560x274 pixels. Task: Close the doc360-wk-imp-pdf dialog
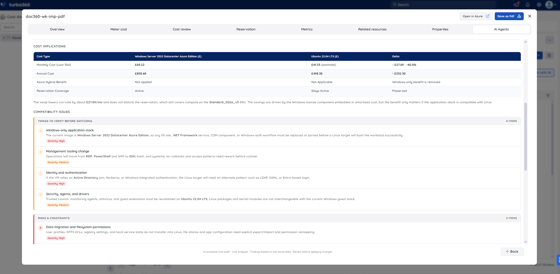coord(530,16)
